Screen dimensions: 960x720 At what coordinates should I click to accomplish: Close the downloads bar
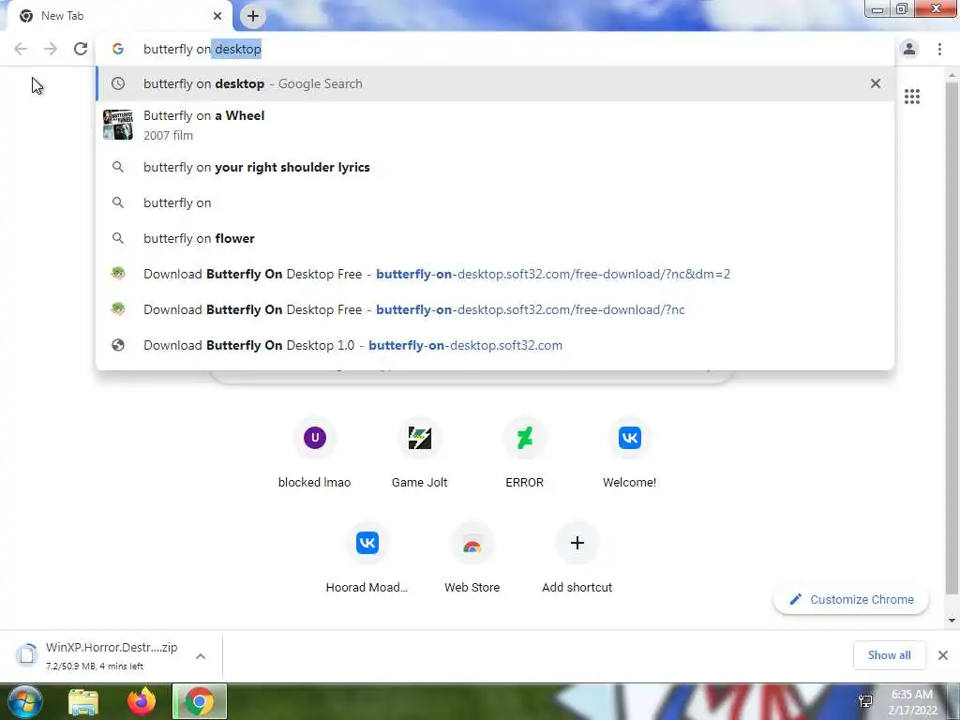click(x=943, y=655)
